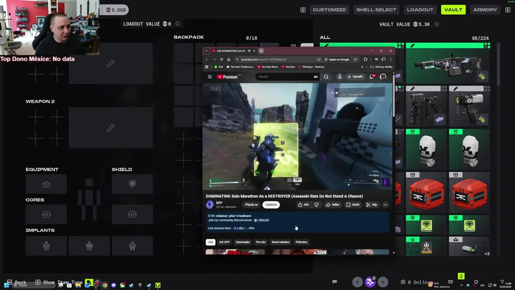515x290 pixels.
Task: Click the discord link in description
Action: tap(262, 220)
